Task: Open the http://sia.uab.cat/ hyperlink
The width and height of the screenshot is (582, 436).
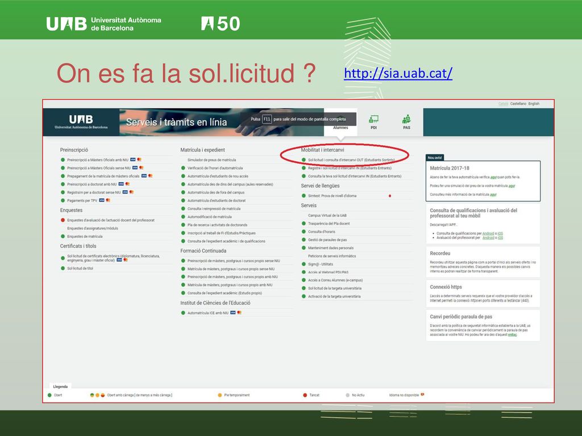Action: pos(398,73)
